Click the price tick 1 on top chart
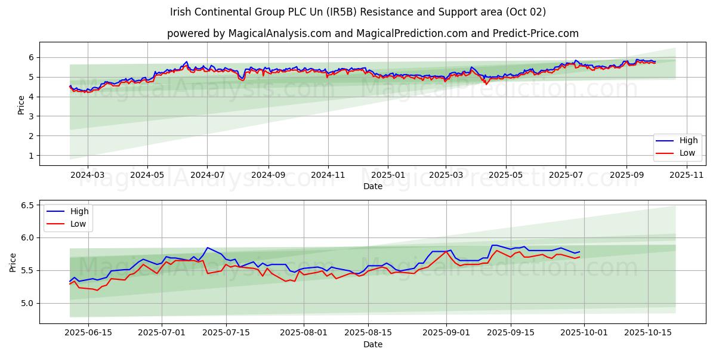This screenshot has width=716, height=358. tap(33, 156)
